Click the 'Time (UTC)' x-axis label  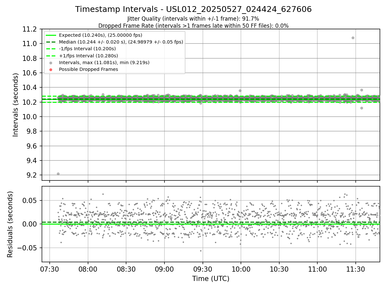point(211,279)
